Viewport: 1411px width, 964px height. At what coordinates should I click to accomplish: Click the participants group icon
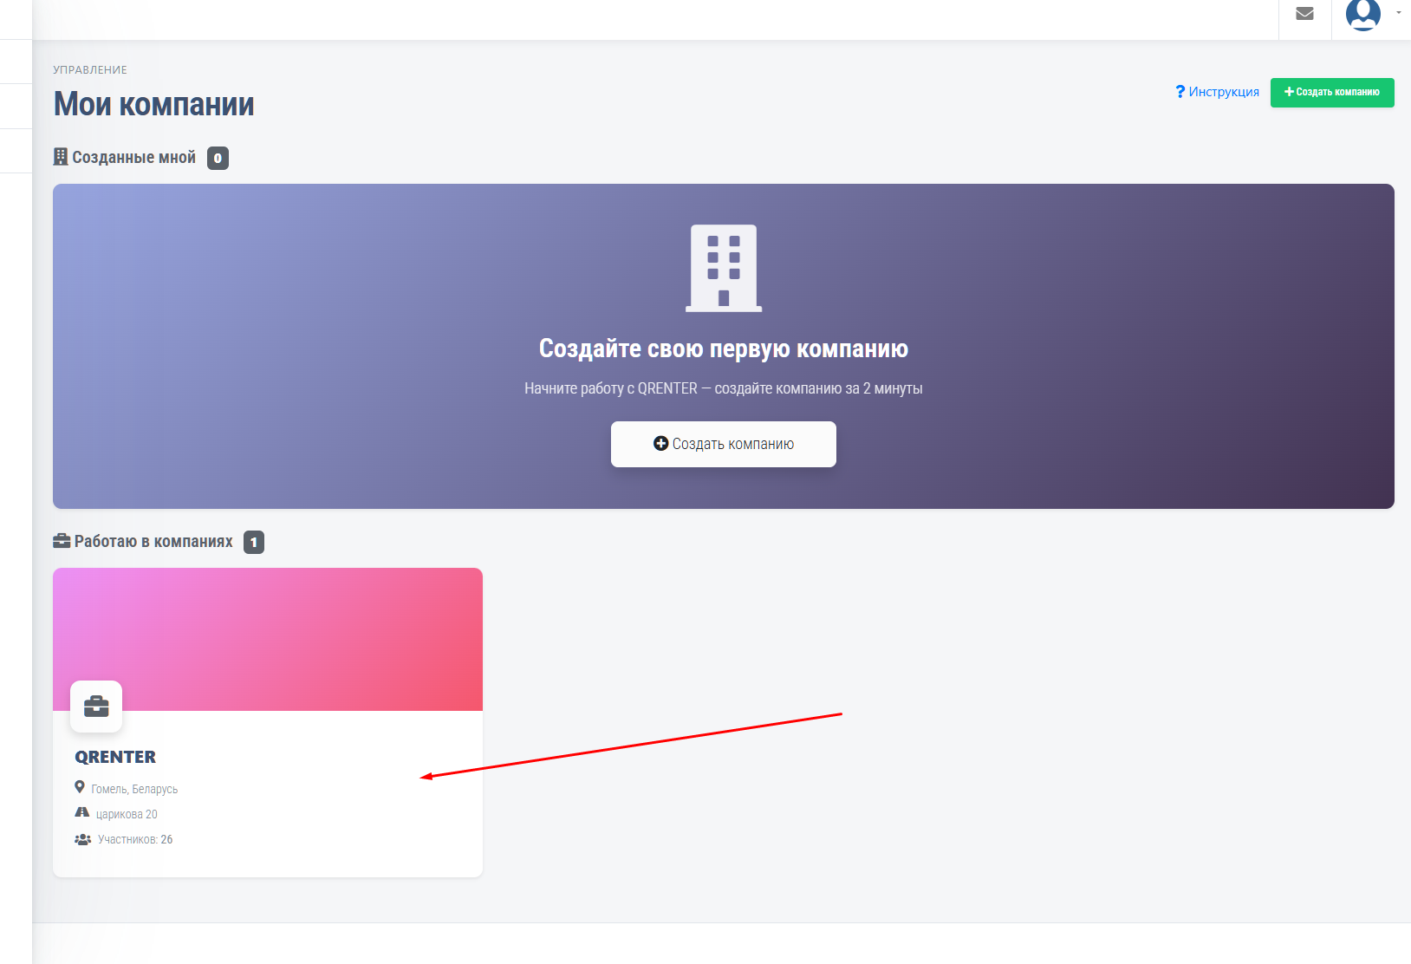tap(83, 839)
